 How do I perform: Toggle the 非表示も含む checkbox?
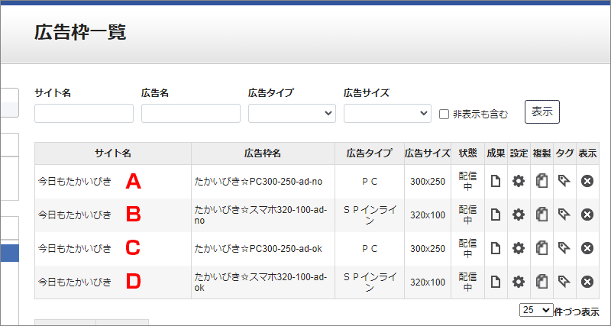tap(445, 114)
